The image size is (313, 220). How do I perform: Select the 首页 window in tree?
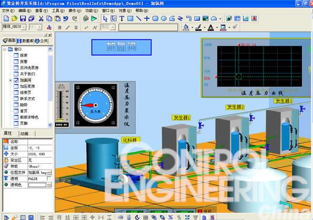tap(24, 111)
